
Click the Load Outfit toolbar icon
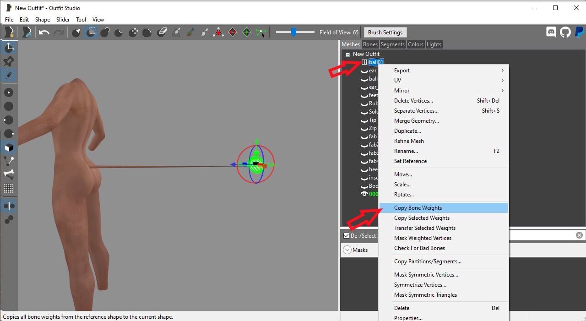point(27,32)
